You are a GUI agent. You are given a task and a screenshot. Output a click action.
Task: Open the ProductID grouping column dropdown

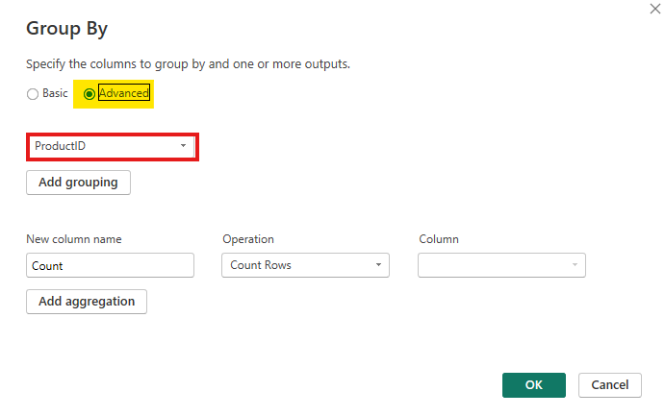[x=112, y=146]
